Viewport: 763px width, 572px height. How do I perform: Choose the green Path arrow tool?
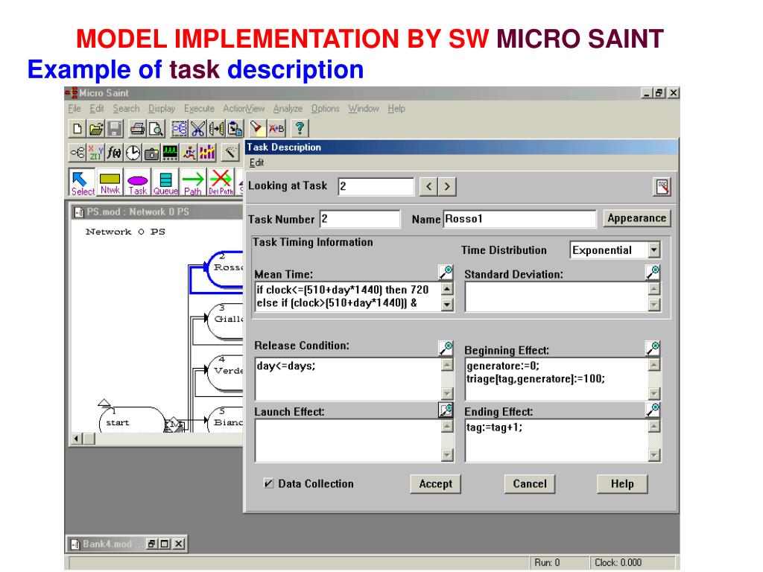point(193,182)
